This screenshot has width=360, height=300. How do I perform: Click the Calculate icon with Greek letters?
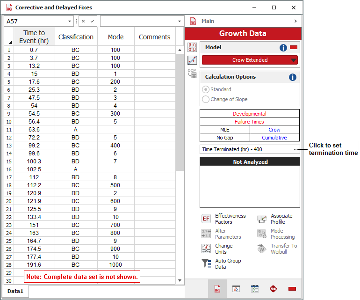[x=192, y=47]
